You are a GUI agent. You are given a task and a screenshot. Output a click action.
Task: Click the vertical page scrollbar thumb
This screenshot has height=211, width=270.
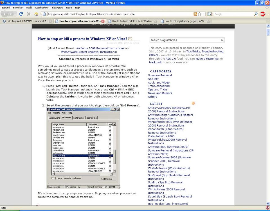(x=268, y=32)
